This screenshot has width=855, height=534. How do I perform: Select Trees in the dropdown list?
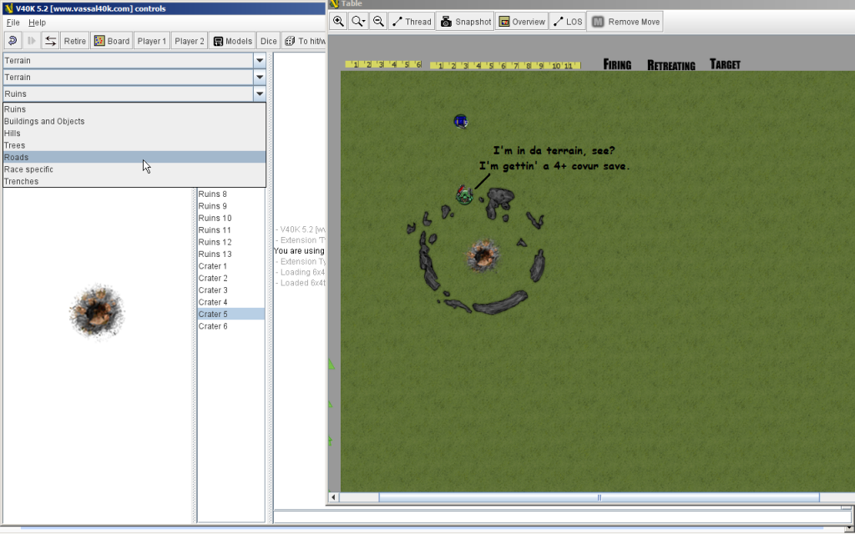(134, 145)
